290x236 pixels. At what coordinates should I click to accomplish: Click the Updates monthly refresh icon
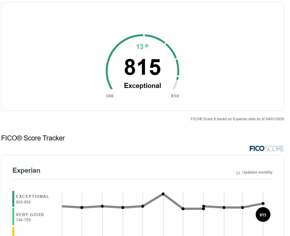coord(238,173)
